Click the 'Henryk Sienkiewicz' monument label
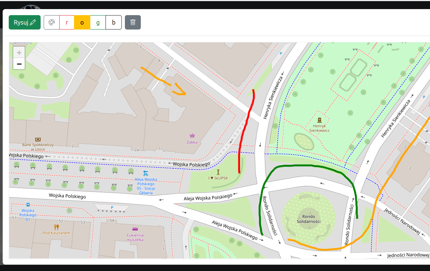 320,128
